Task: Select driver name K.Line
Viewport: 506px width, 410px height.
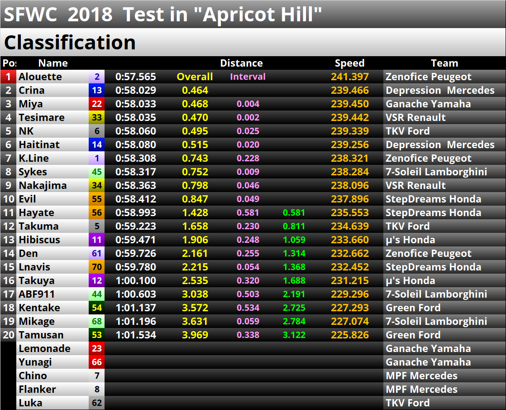Action: click(x=33, y=158)
